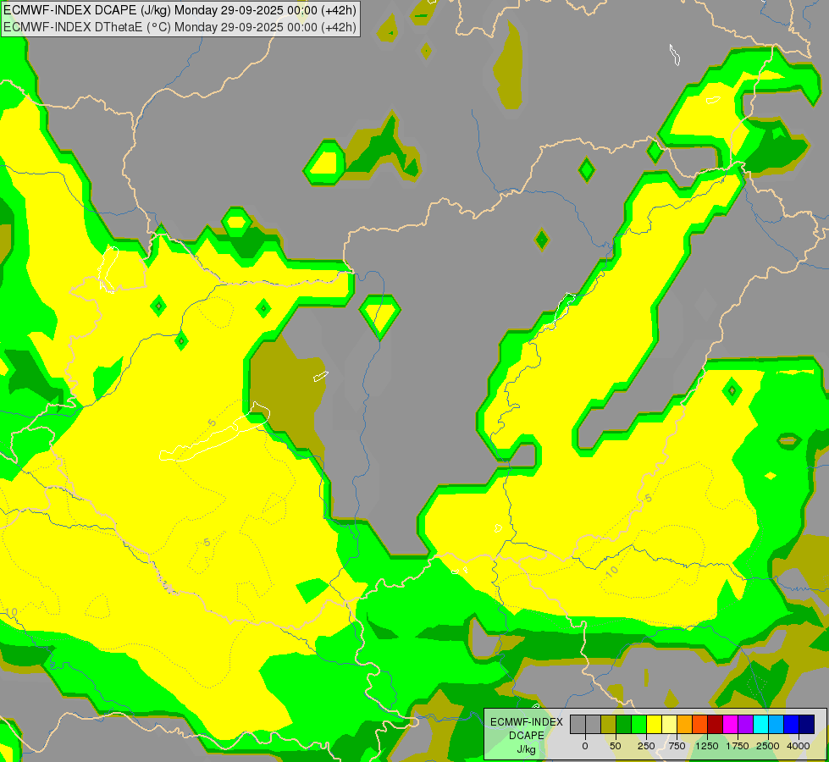The image size is (829, 762).
Task: Click the 10 contour label near bottom right
Action: [x=611, y=571]
